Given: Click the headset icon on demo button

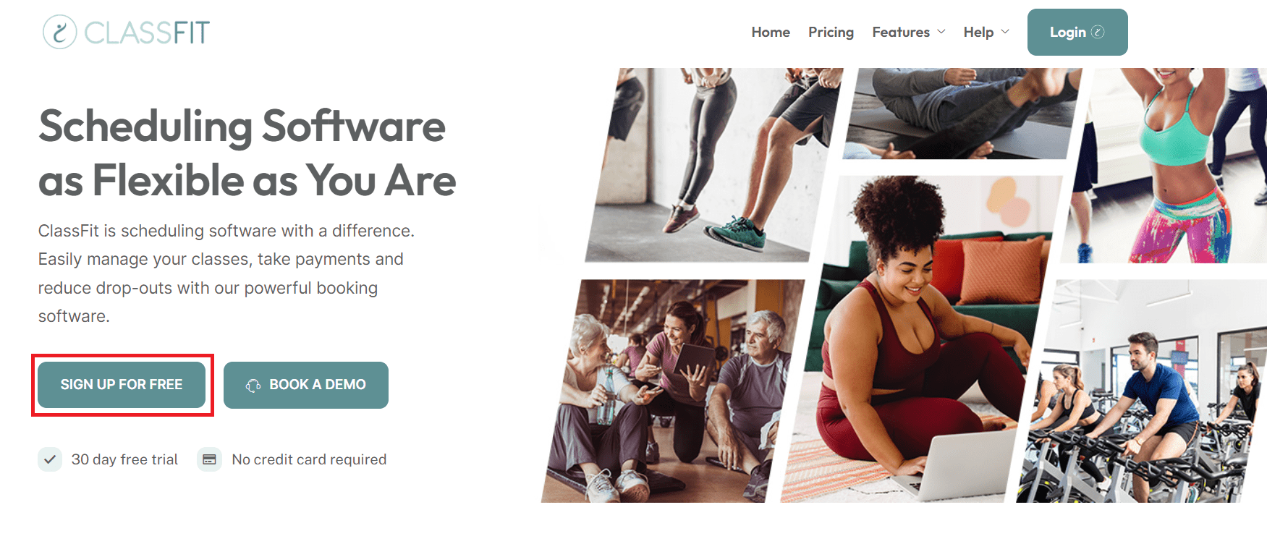Looking at the screenshot, I should point(253,386).
